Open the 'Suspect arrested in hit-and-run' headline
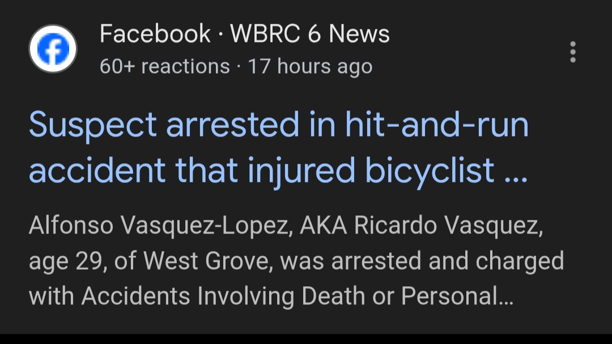The width and height of the screenshot is (612, 344). click(x=278, y=125)
